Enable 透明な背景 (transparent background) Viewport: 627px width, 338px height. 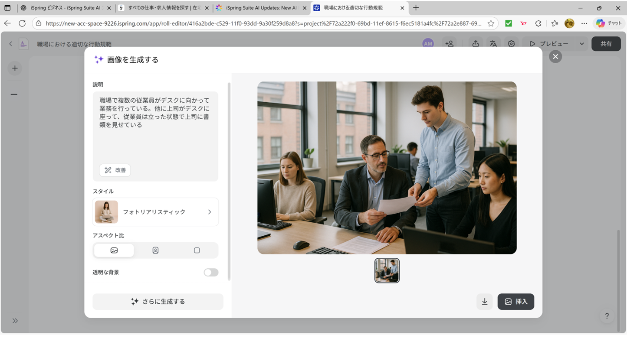click(211, 272)
